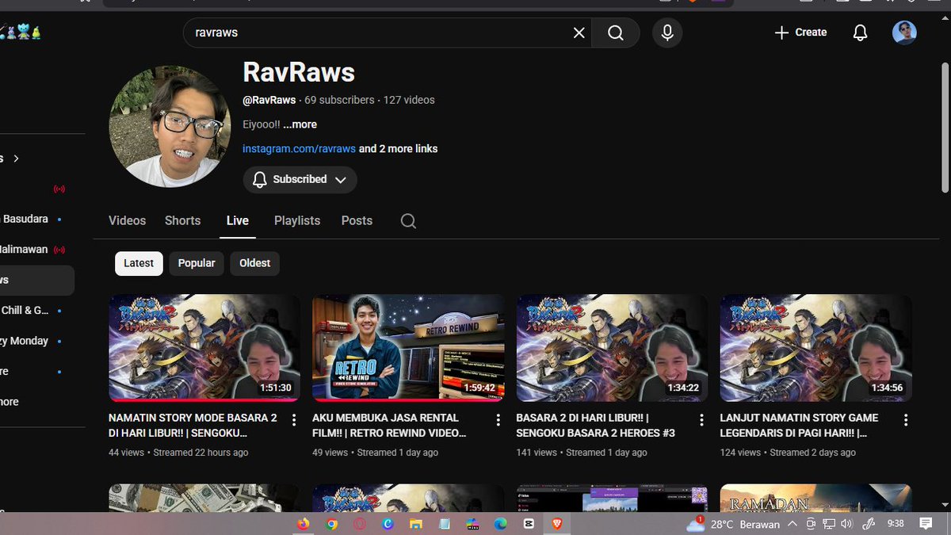Viewport: 951px width, 535px height.
Task: Open the channel content search icon
Action: [x=407, y=220]
